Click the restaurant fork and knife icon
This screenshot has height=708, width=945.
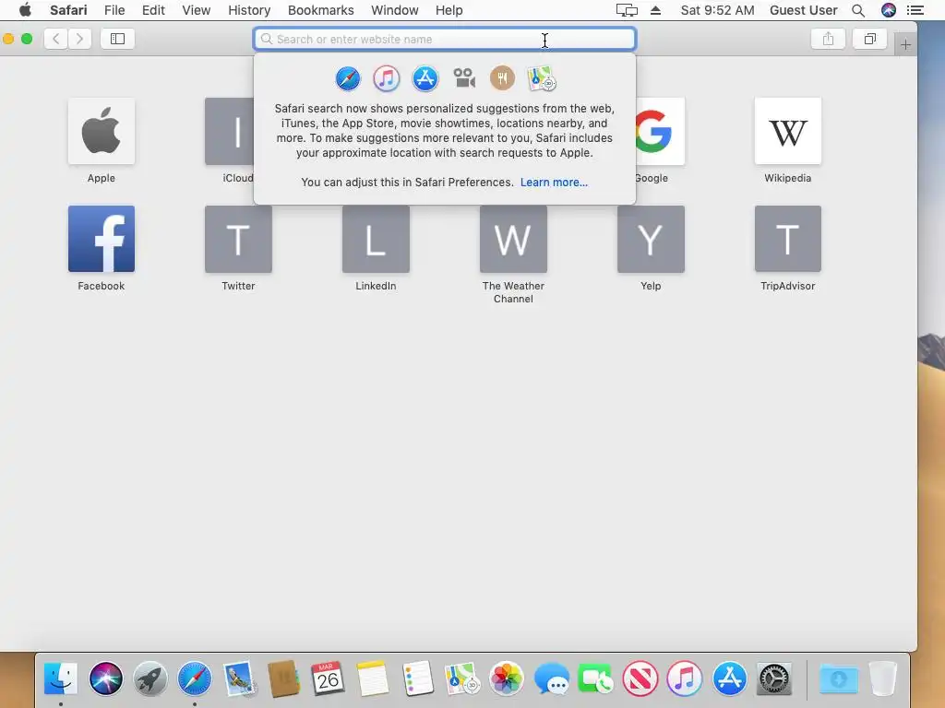pyautogui.click(x=502, y=78)
